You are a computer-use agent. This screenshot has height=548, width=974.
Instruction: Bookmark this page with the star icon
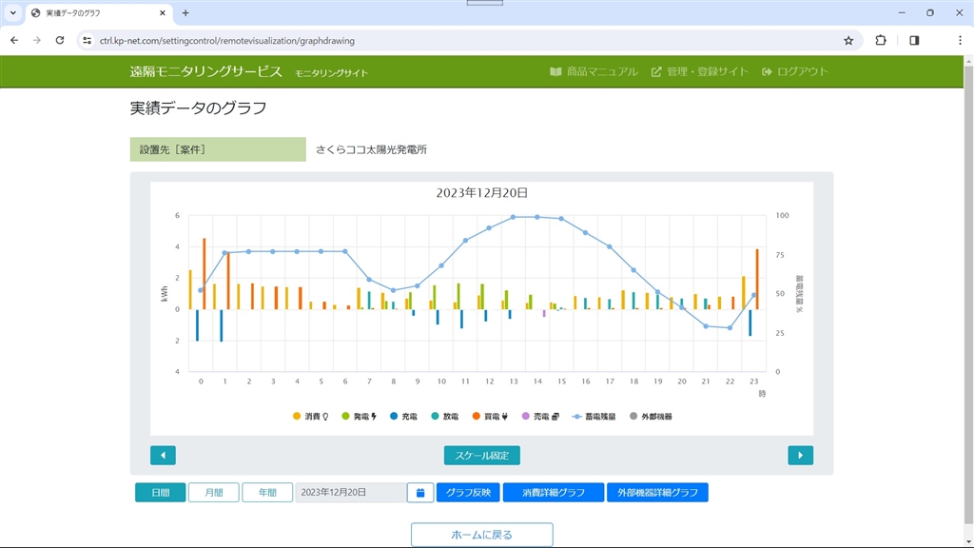848,40
